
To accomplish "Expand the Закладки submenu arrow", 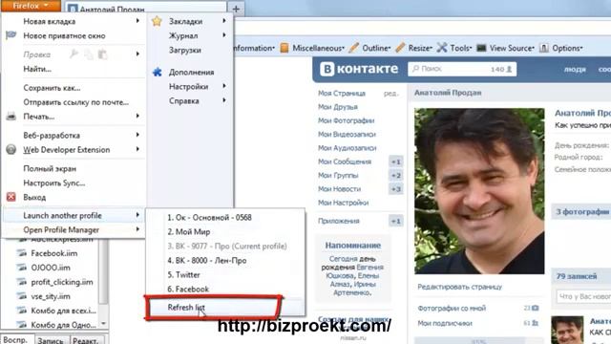I will click(224, 21).
